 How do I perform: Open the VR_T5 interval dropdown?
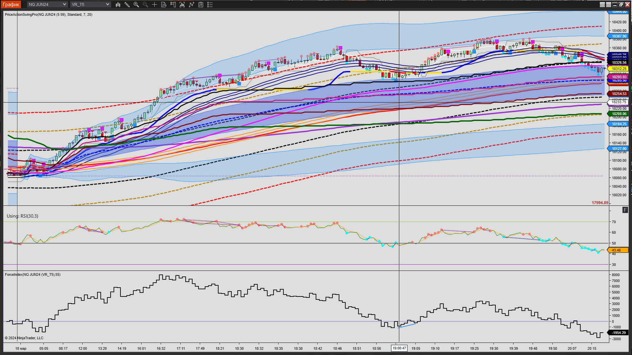91,4
